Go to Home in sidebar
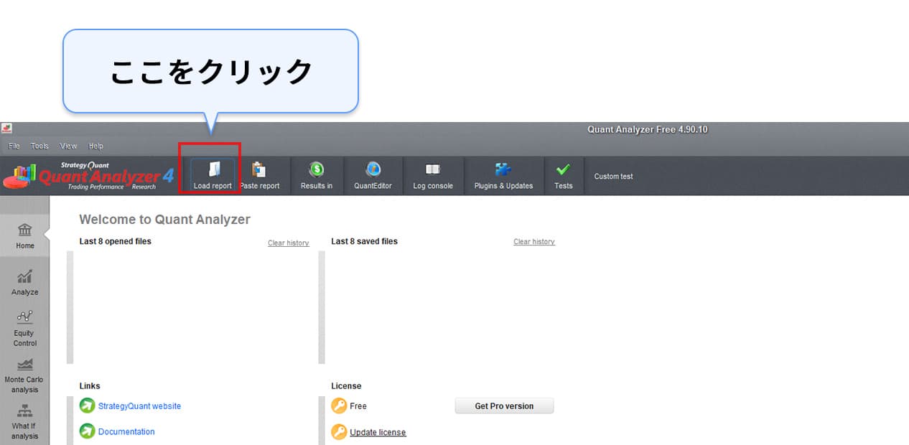 [x=25, y=236]
